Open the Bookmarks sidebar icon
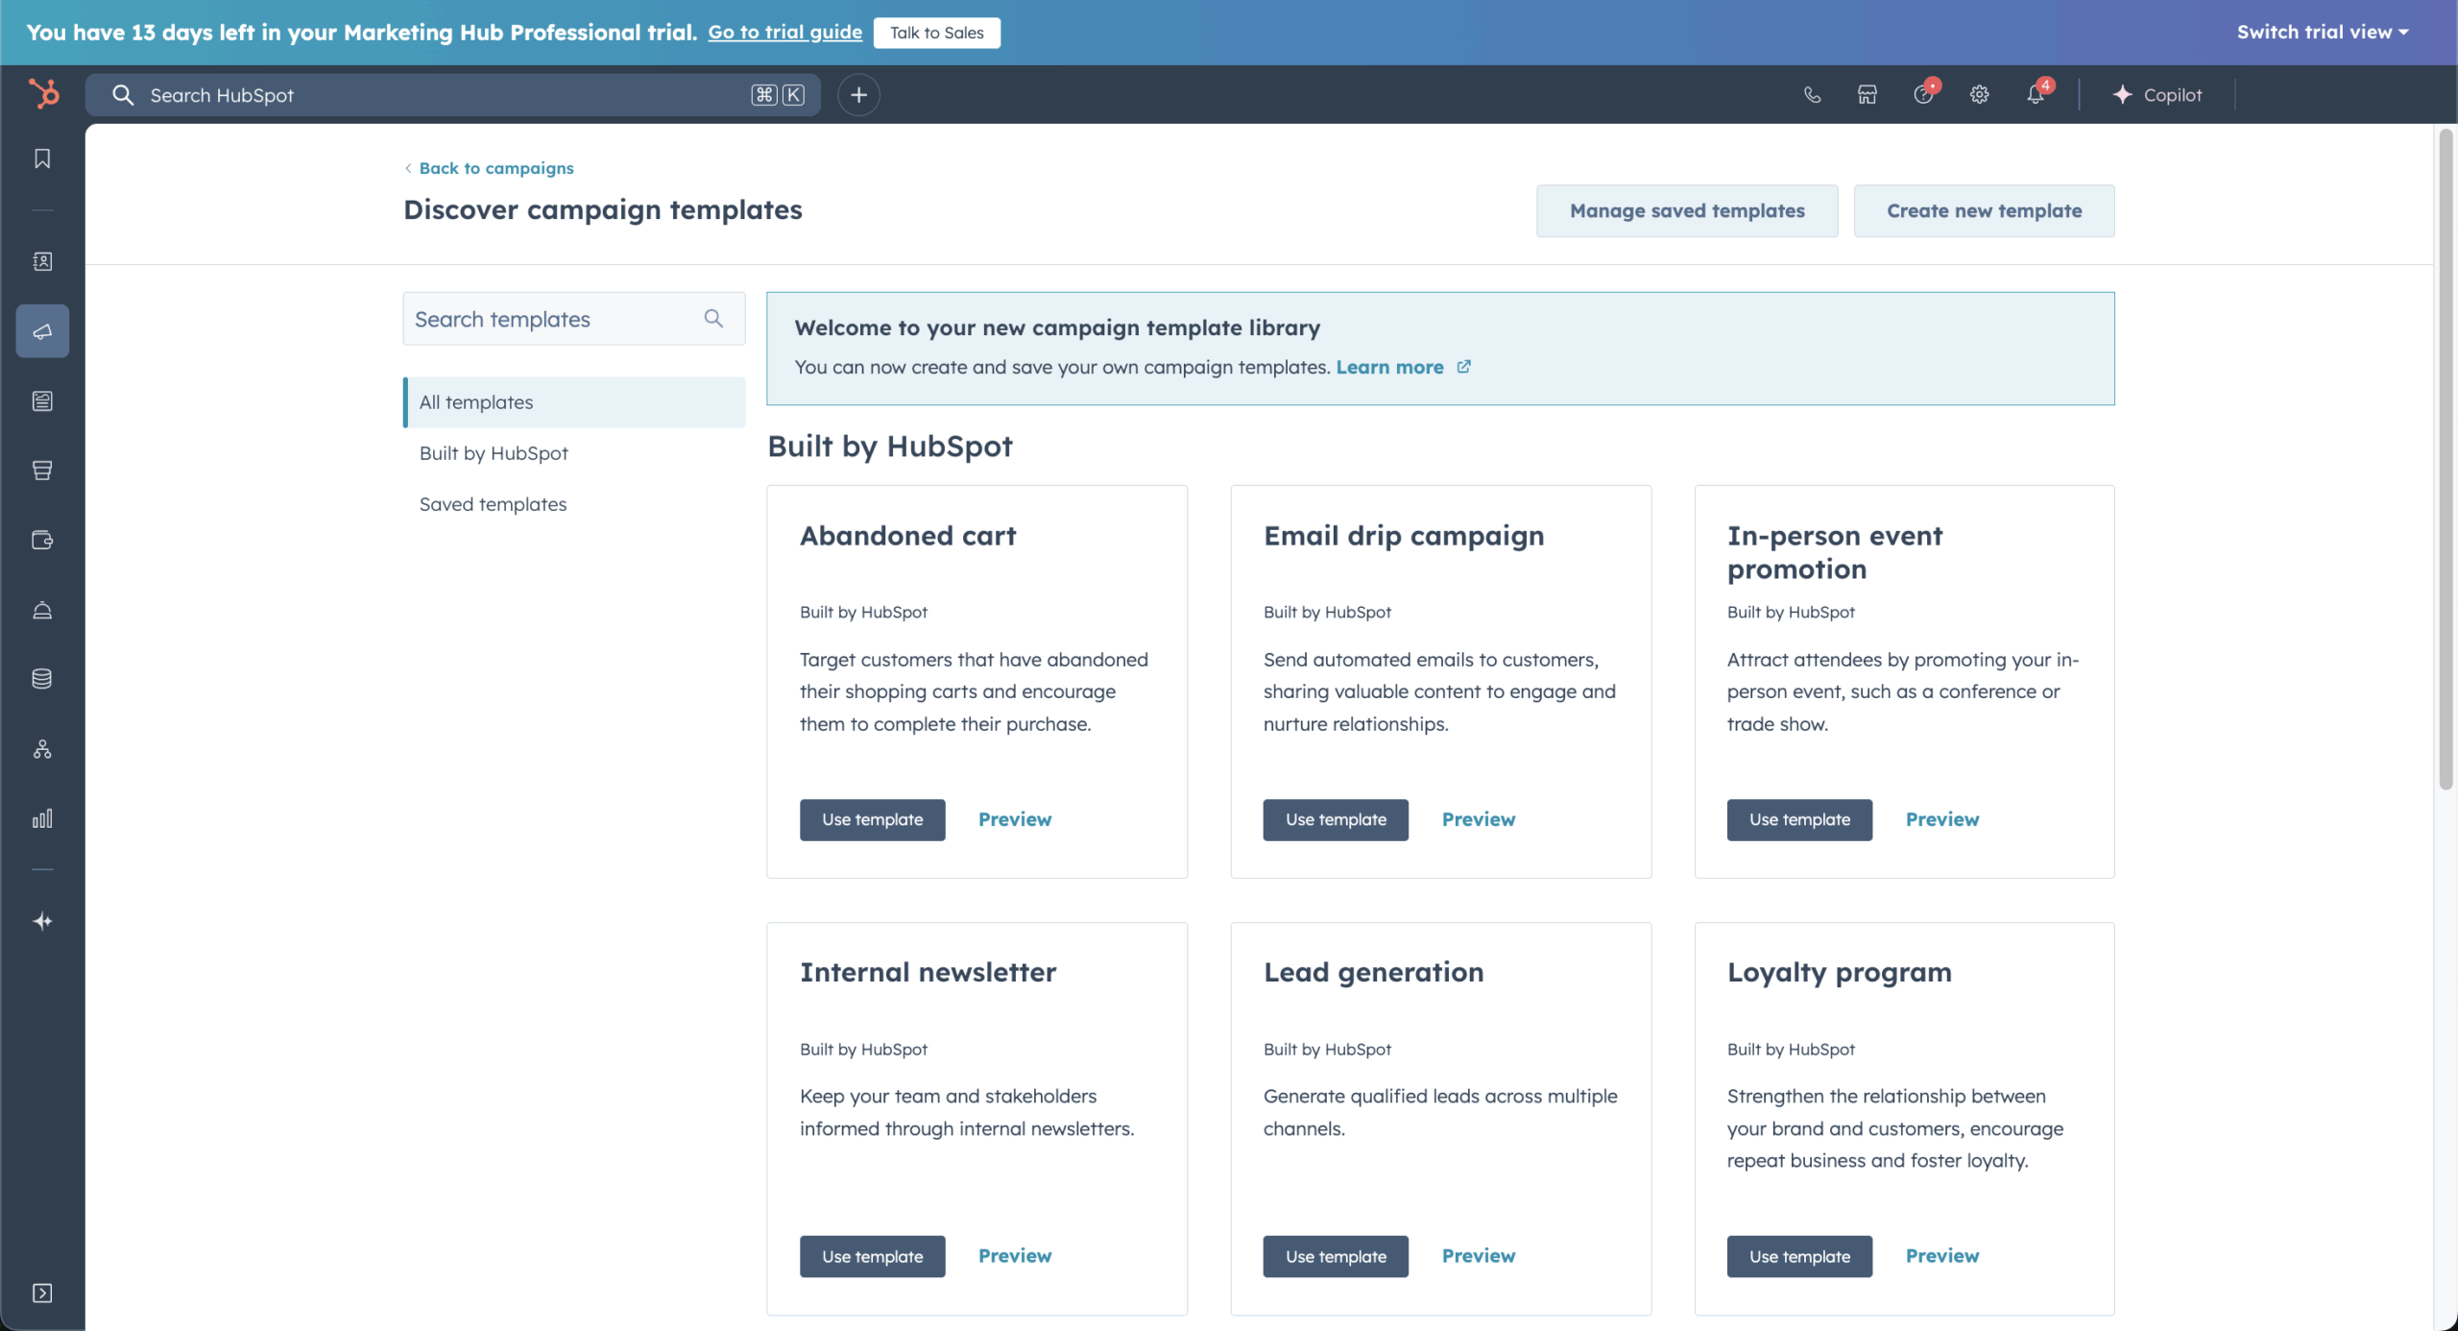Viewport: 2458px width, 1331px height. 42,158
